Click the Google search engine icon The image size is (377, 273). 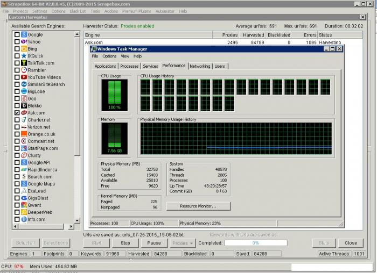pos(24,34)
